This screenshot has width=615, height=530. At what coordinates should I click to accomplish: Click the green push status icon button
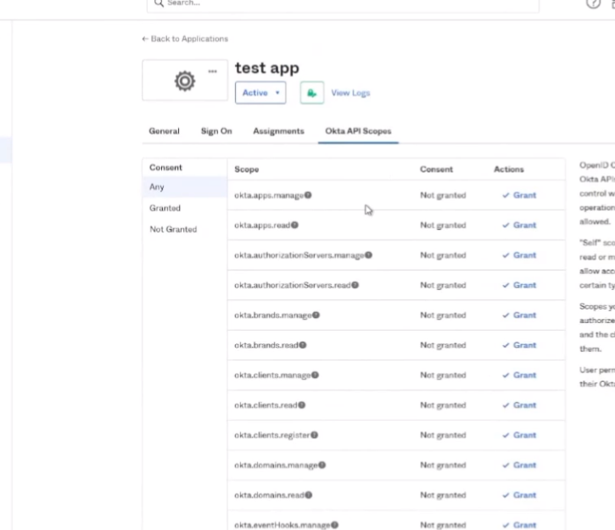312,93
